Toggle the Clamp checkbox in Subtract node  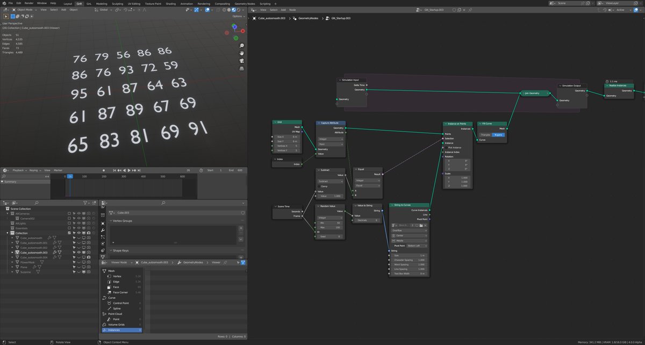(x=318, y=186)
